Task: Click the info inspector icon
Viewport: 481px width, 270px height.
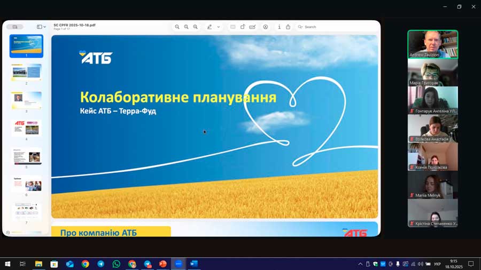Action: [x=279, y=27]
